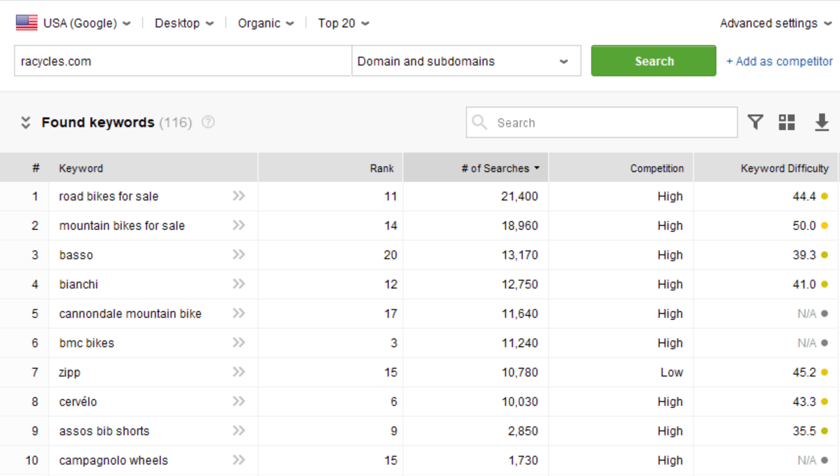Click the 21,400 searches value
The height and width of the screenshot is (476, 840).
(520, 196)
